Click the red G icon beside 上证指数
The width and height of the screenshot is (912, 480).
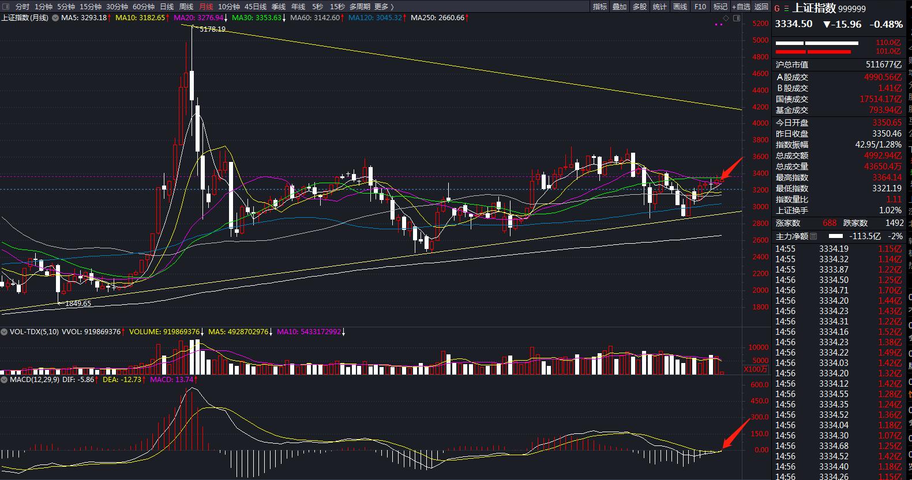[778, 9]
